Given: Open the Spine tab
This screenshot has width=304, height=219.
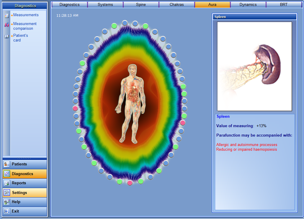Looking at the screenshot, I should point(141,5).
